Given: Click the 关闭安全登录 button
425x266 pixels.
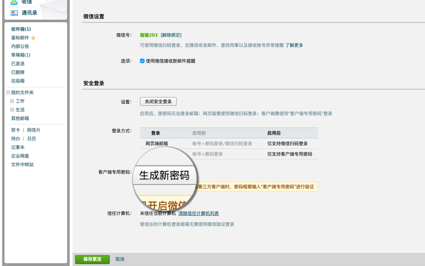Looking at the screenshot, I should click(158, 102).
